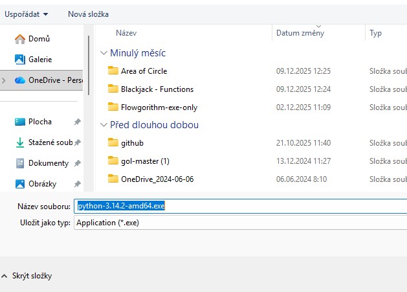
Task: Go to Stažené soubory download icon
Action: click(x=20, y=142)
